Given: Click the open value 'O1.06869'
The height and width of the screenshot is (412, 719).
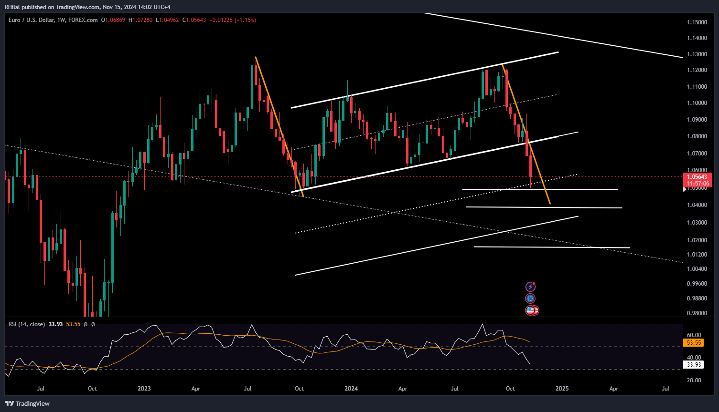Looking at the screenshot, I should (113, 20).
